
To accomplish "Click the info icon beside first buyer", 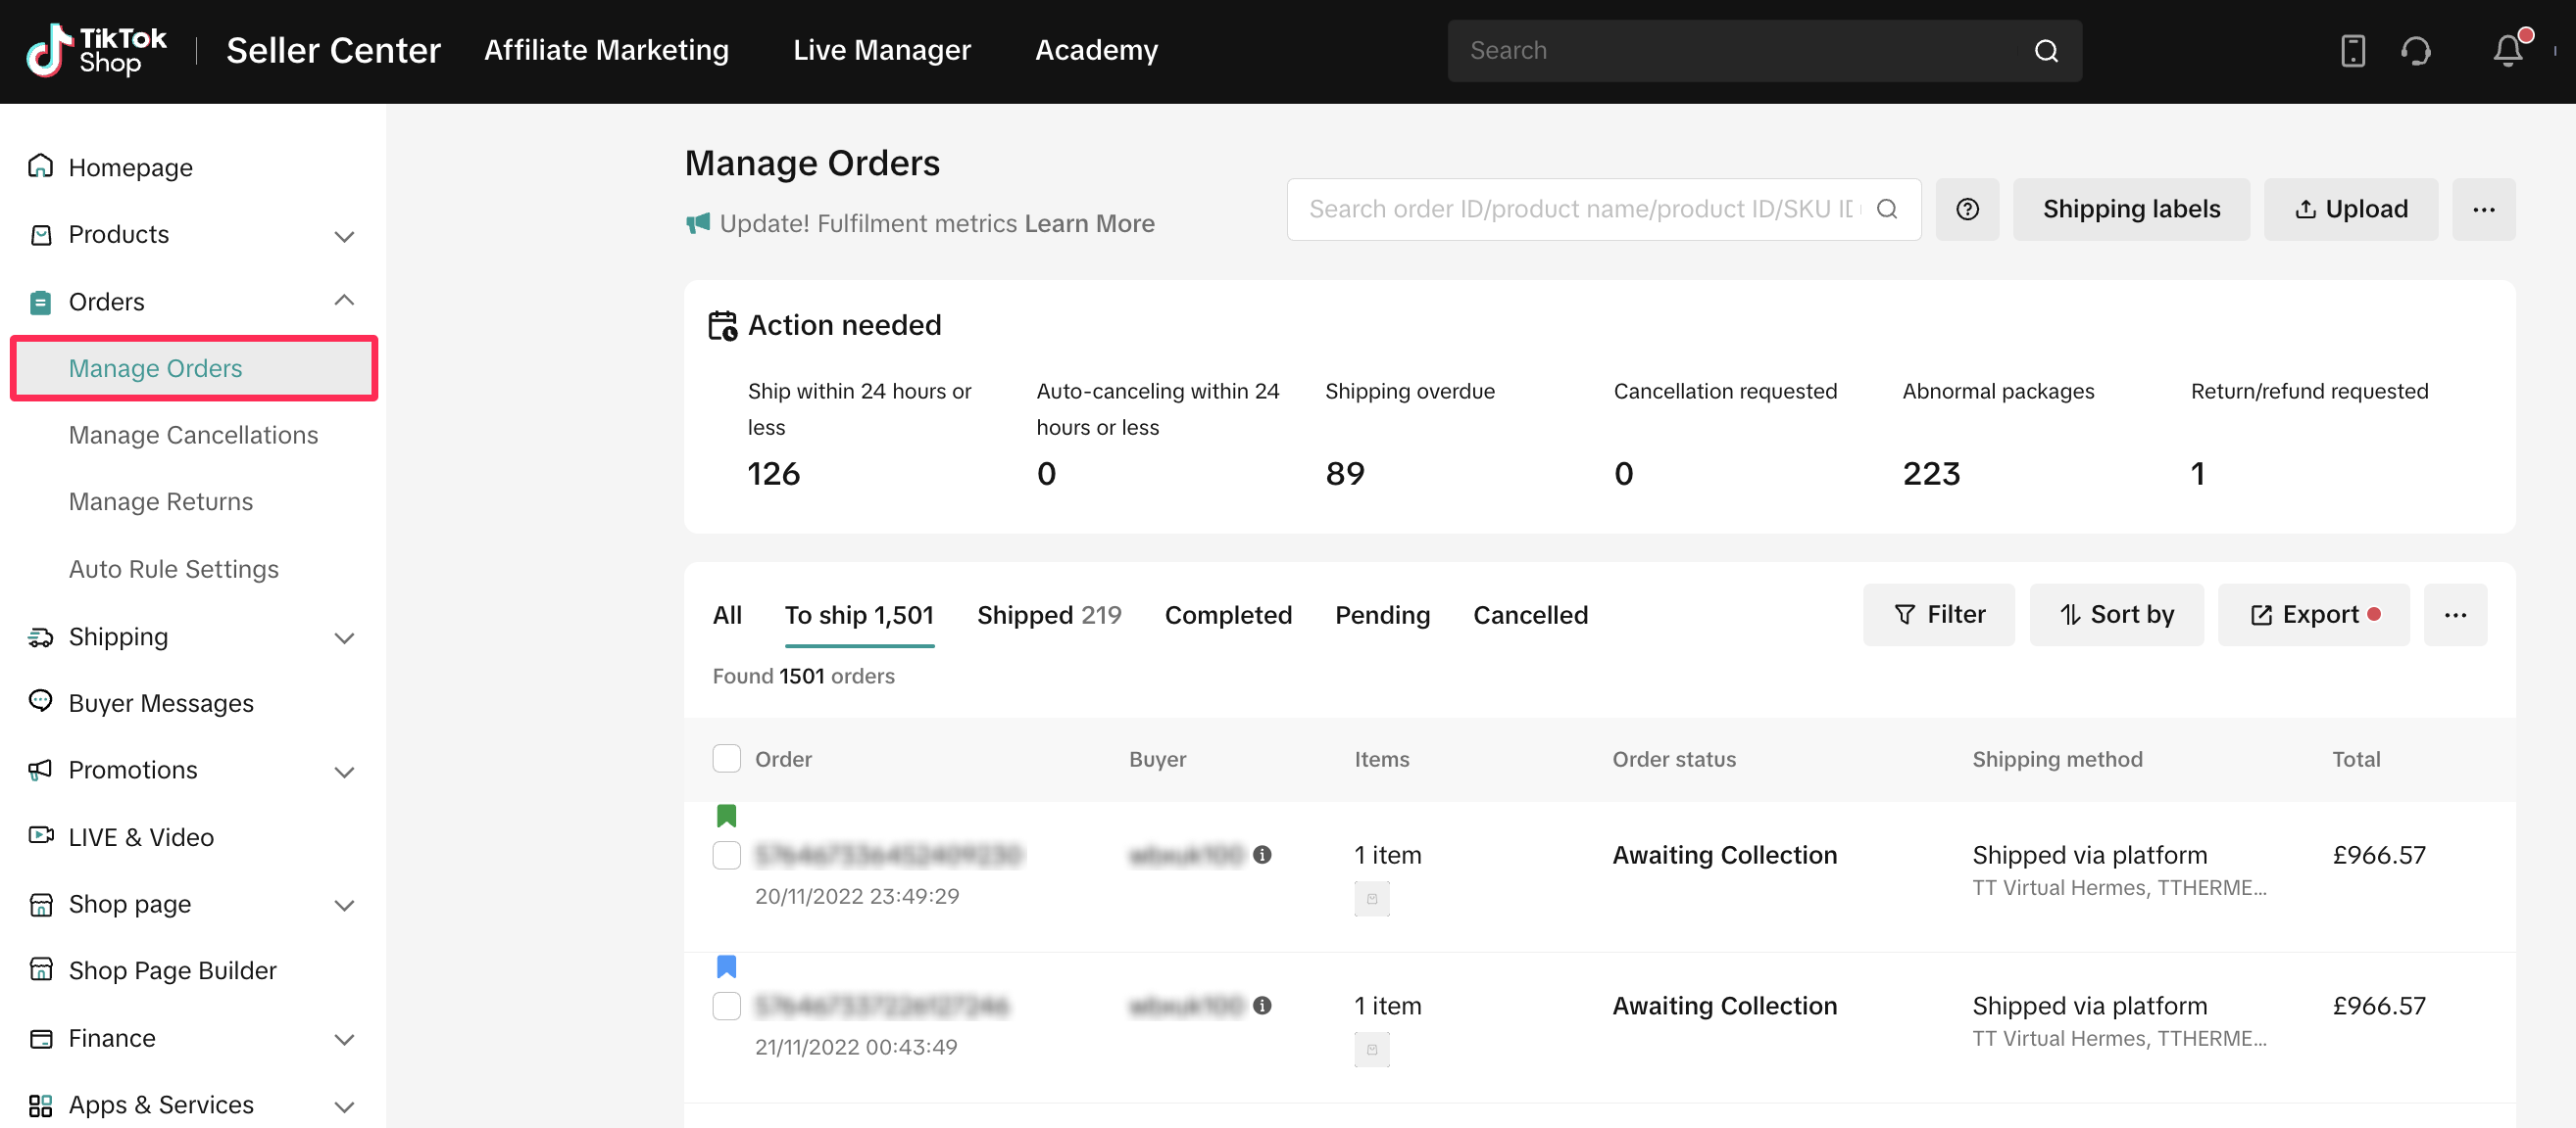I will [1262, 854].
